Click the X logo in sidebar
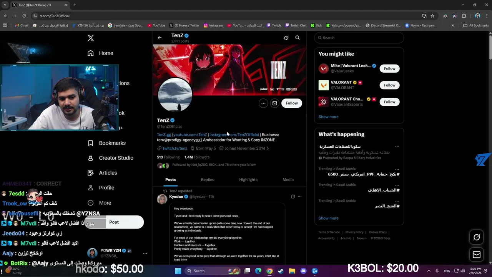Image resolution: width=492 pixels, height=277 pixels. (x=91, y=38)
